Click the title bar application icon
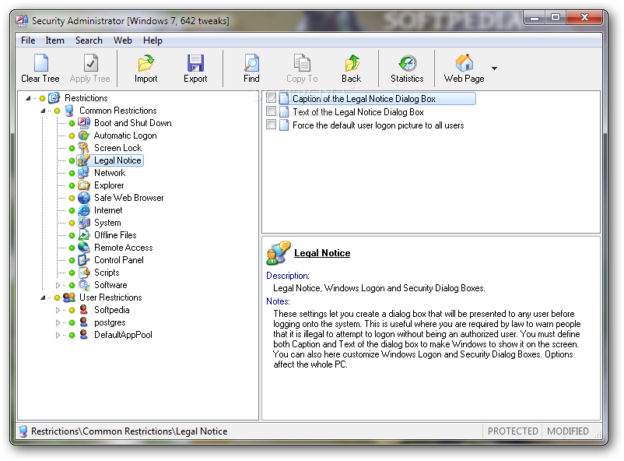The height and width of the screenshot is (461, 624). (22, 21)
